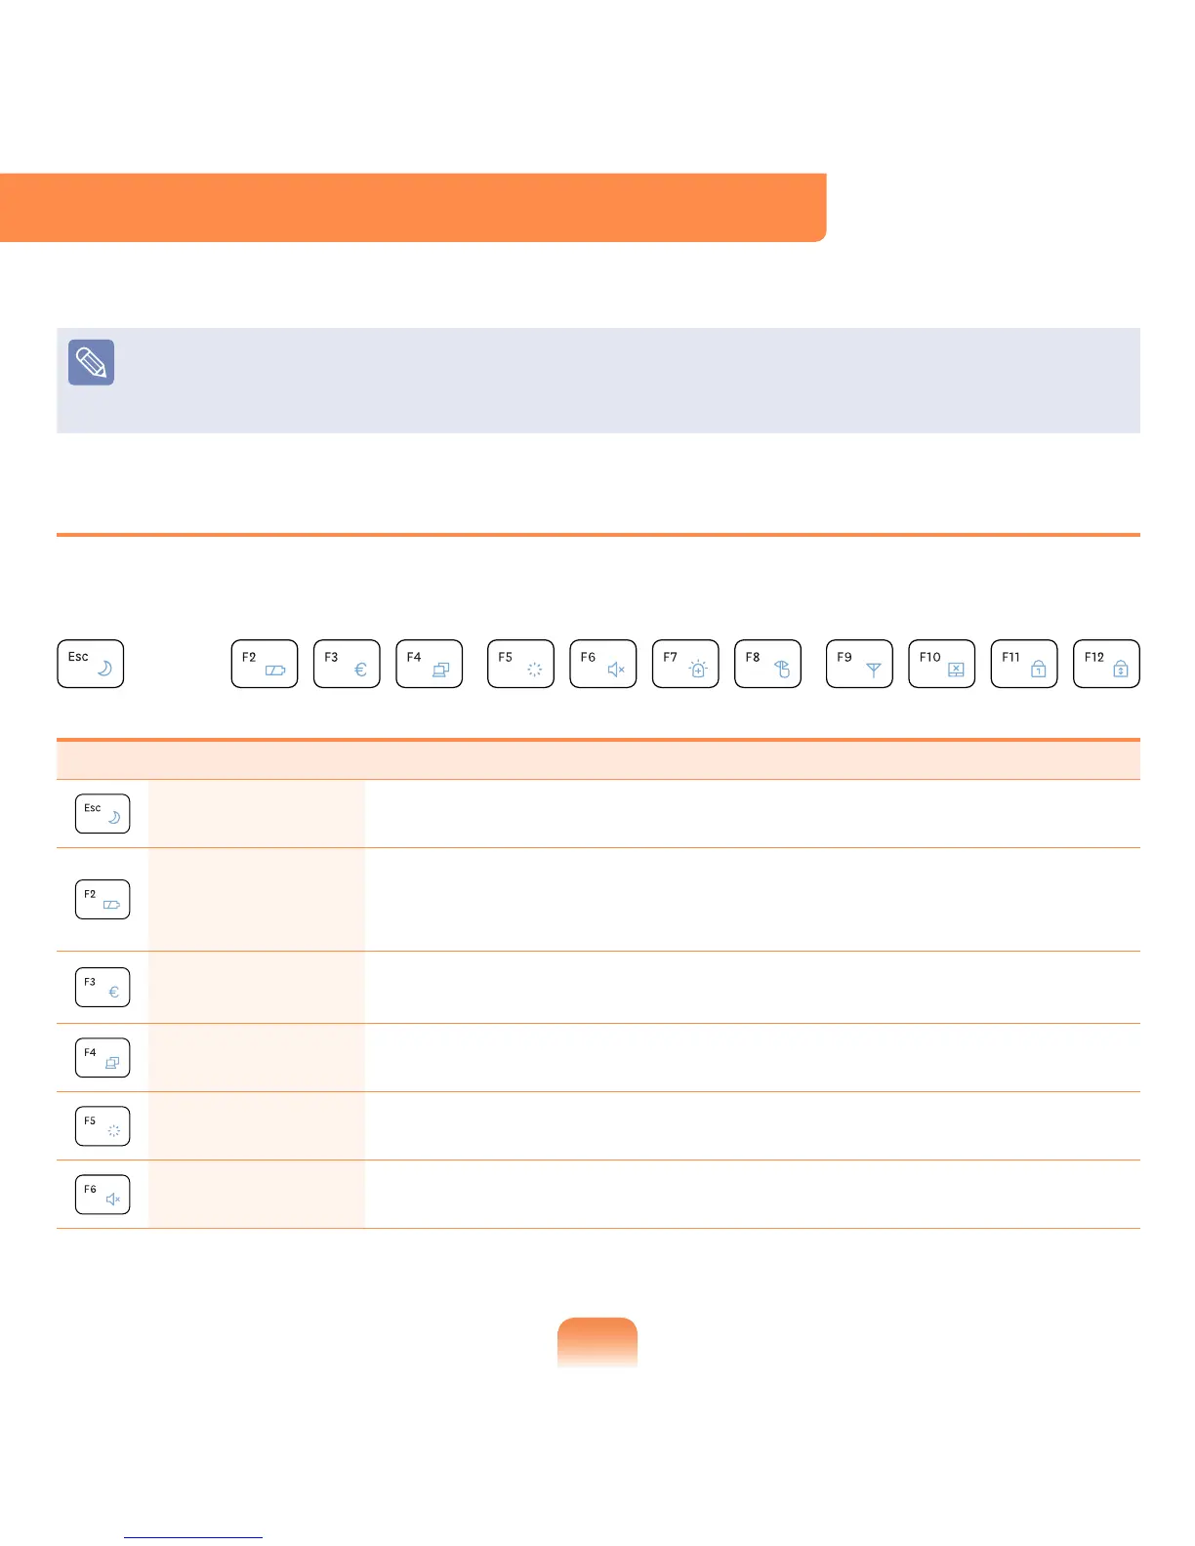Select the F10 touchpad-off key icon

tap(942, 664)
